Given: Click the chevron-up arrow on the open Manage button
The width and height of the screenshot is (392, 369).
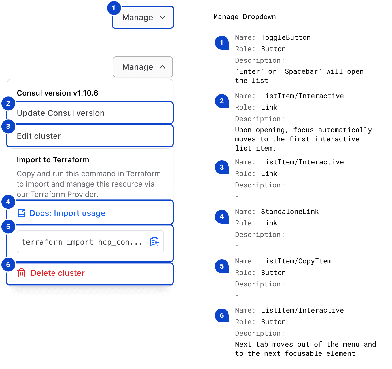Looking at the screenshot, I should [x=162, y=67].
